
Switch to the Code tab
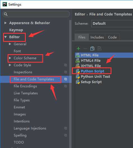(112, 37)
